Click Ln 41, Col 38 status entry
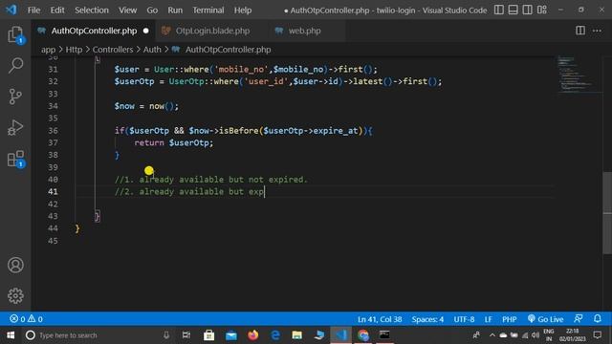612x344 pixels. 380,319
